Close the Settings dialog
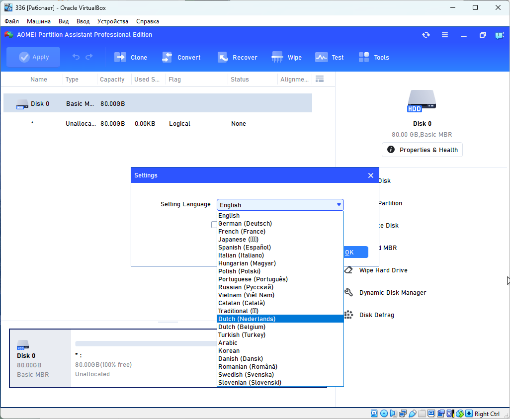This screenshot has width=510, height=419. click(370, 175)
